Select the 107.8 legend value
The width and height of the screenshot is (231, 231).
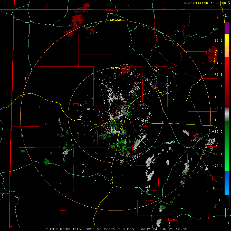pos(217,29)
